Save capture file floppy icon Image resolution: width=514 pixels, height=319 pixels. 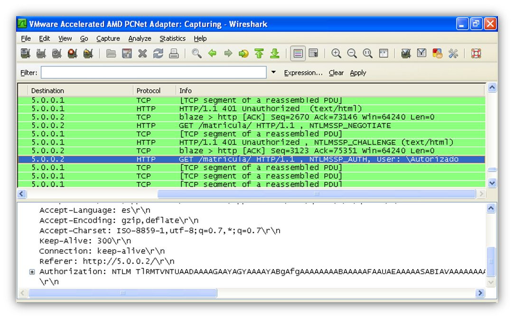coord(127,54)
